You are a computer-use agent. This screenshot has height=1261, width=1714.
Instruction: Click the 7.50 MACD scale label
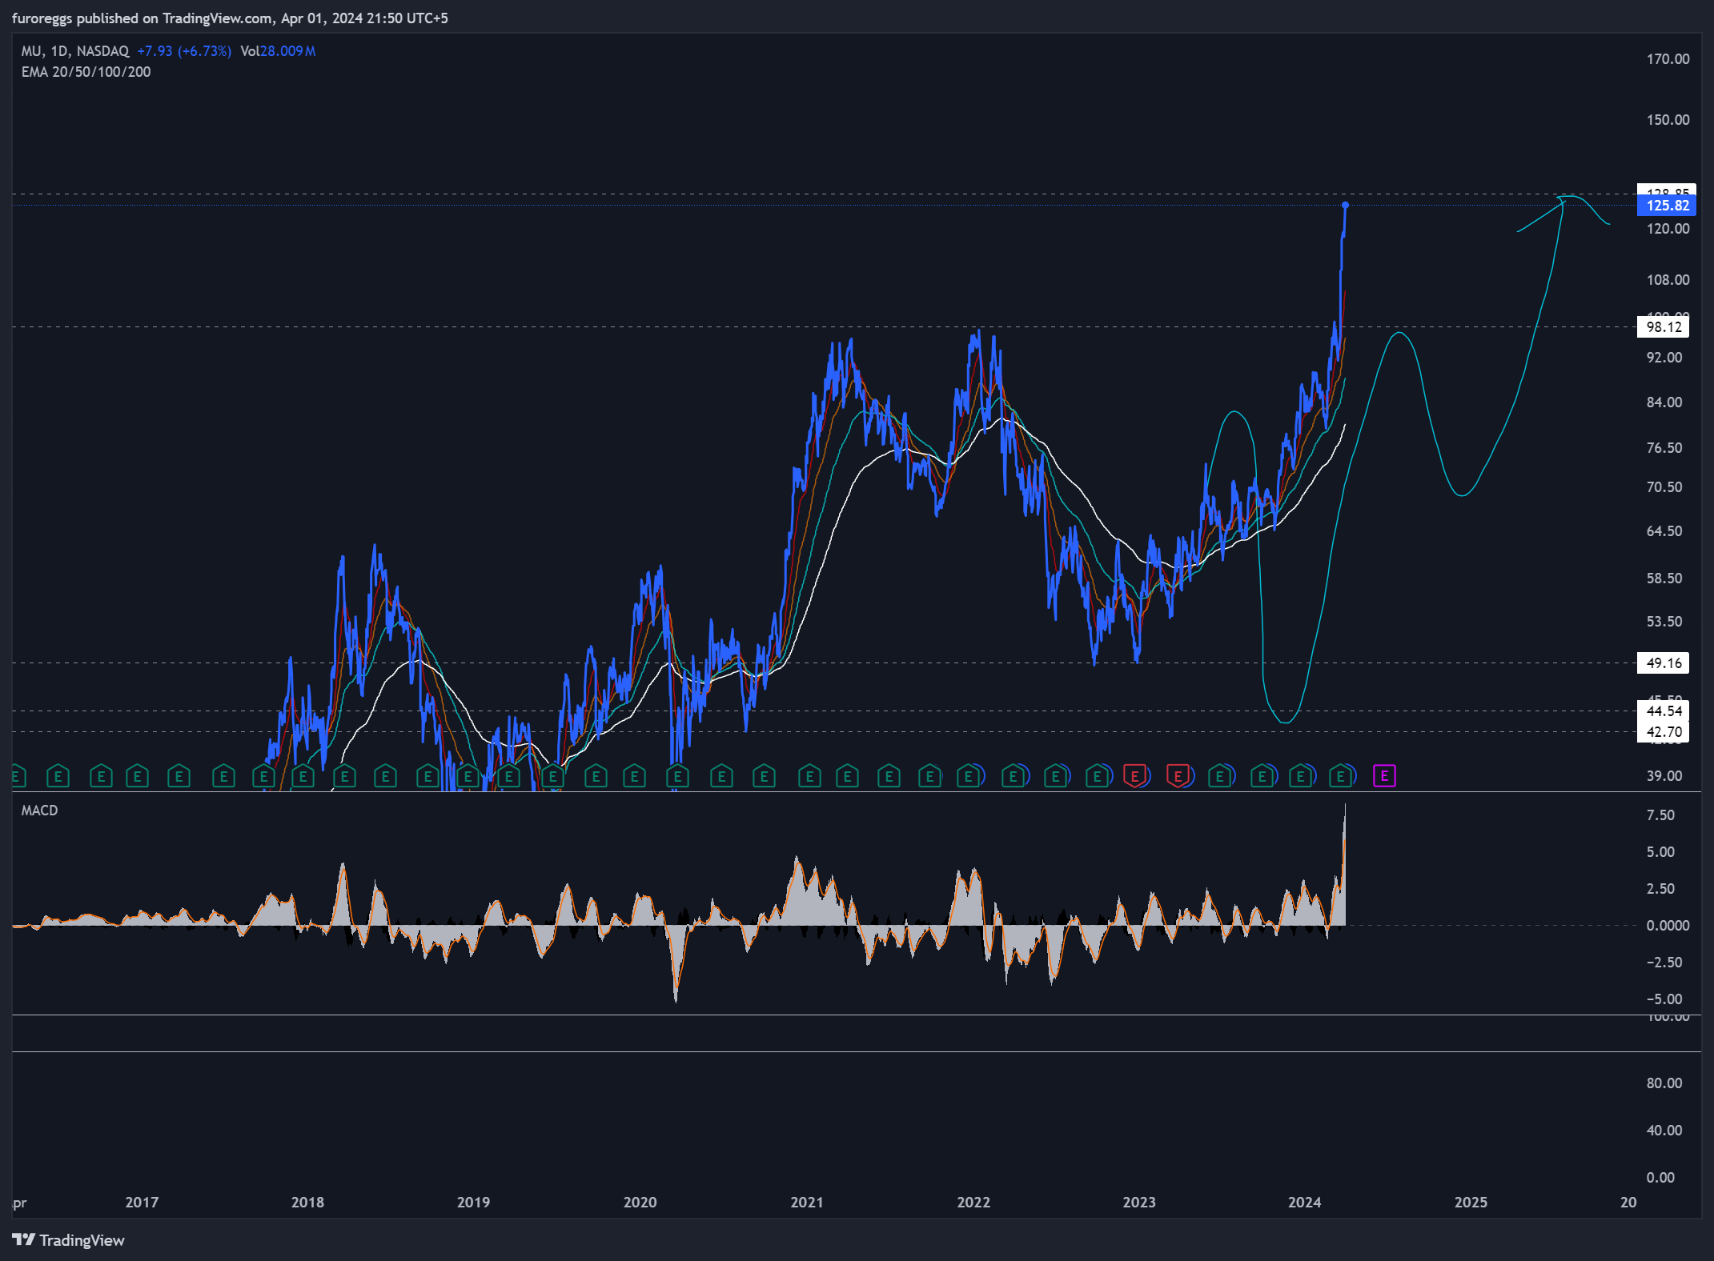(x=1660, y=815)
